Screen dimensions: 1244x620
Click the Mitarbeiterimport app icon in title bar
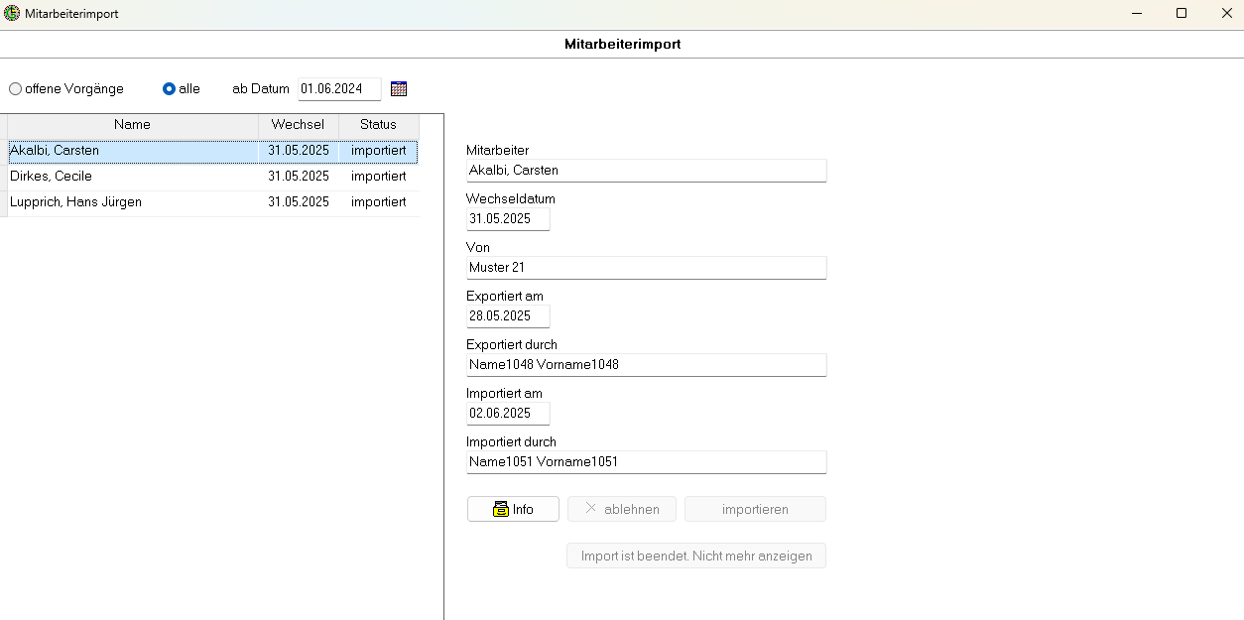tap(12, 14)
